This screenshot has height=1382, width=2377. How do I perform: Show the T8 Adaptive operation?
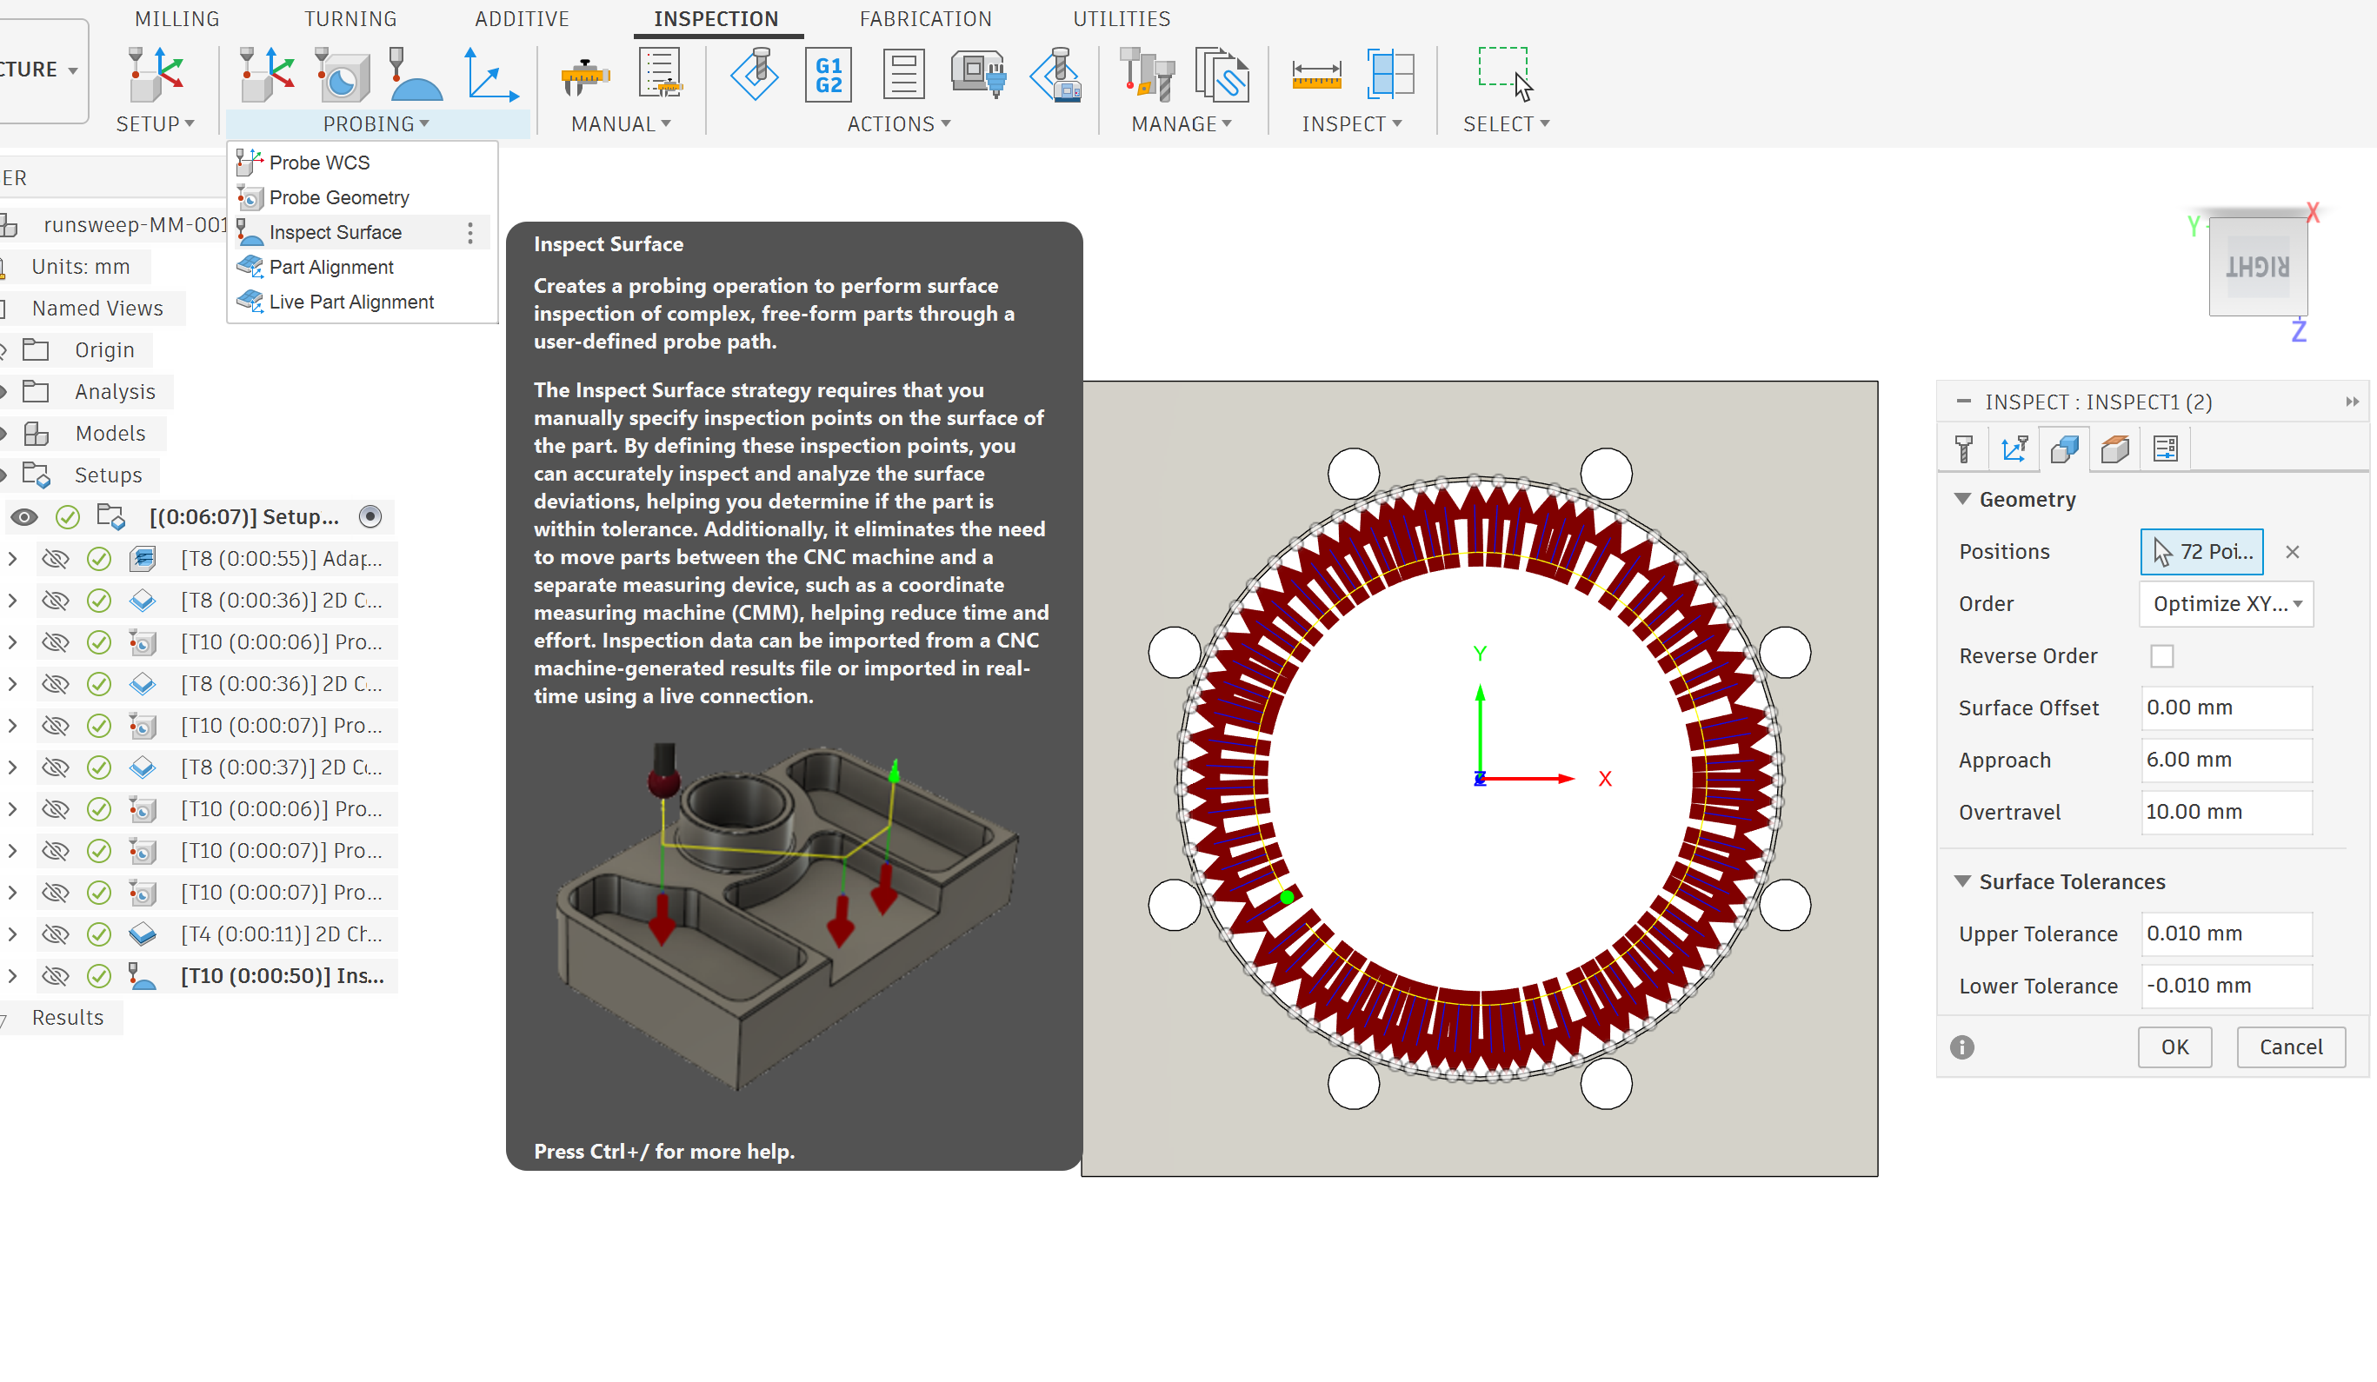coord(56,559)
